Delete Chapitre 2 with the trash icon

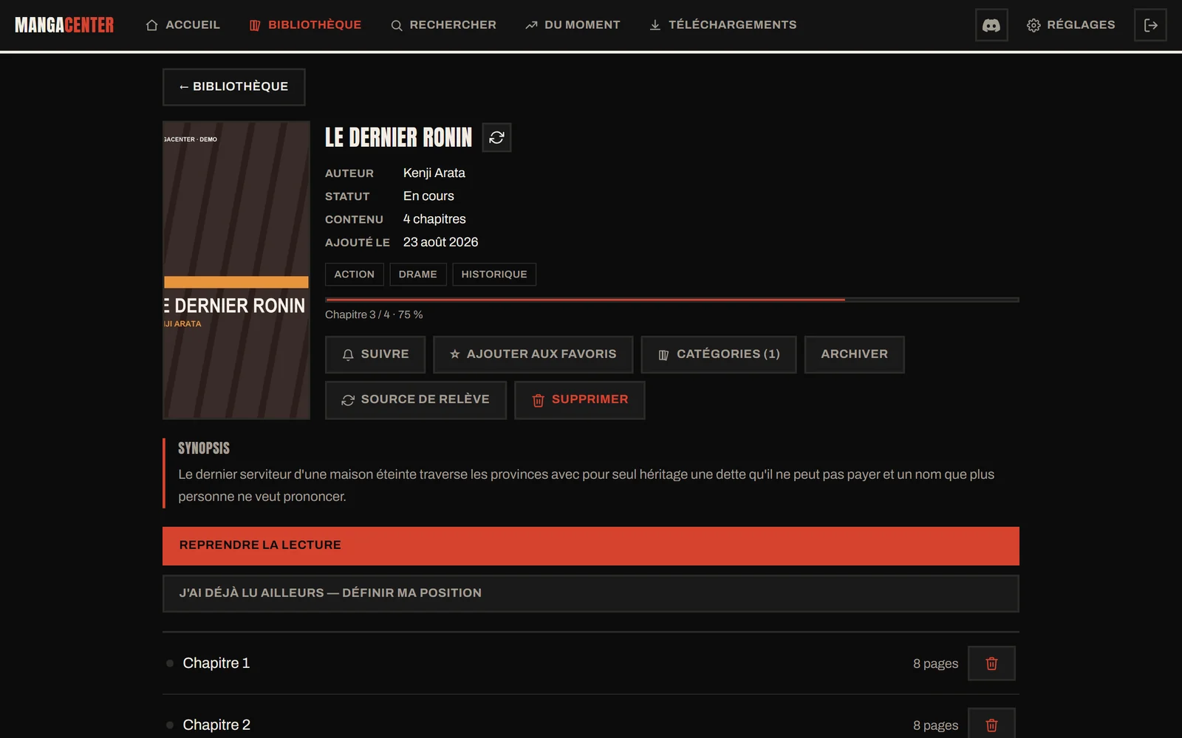(x=991, y=724)
